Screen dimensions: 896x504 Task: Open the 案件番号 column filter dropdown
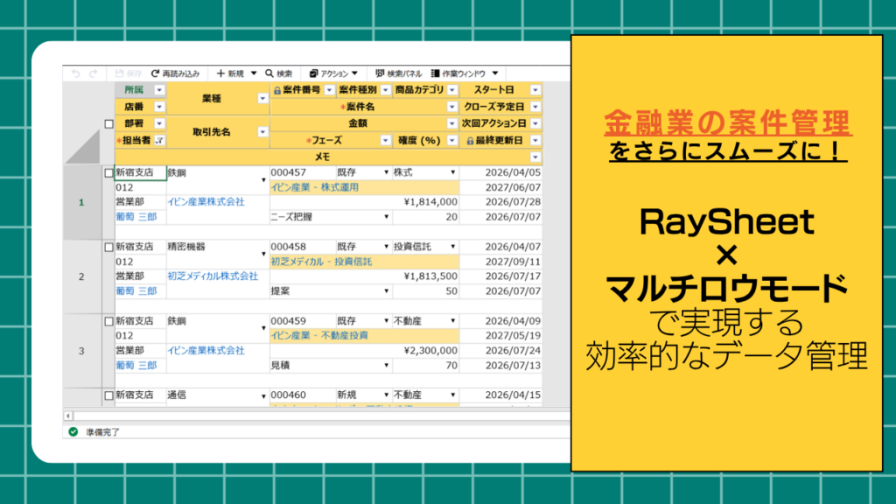329,90
